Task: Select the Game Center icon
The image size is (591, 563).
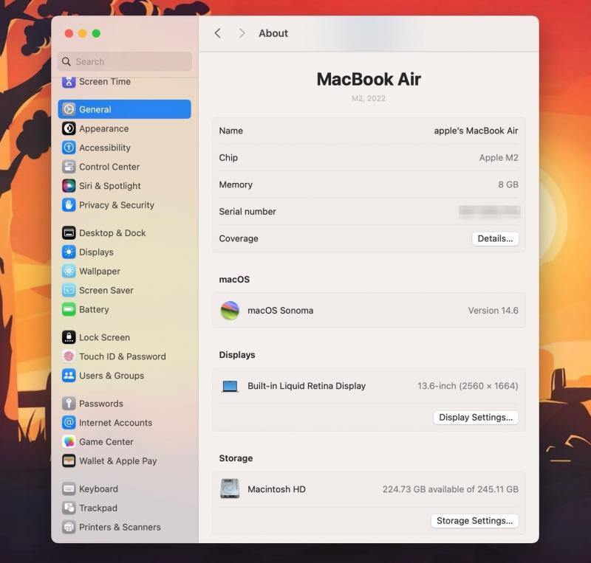Action: [69, 442]
